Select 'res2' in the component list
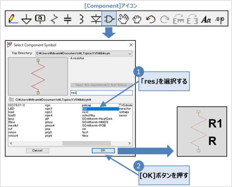232x187 pixels. 85,112
